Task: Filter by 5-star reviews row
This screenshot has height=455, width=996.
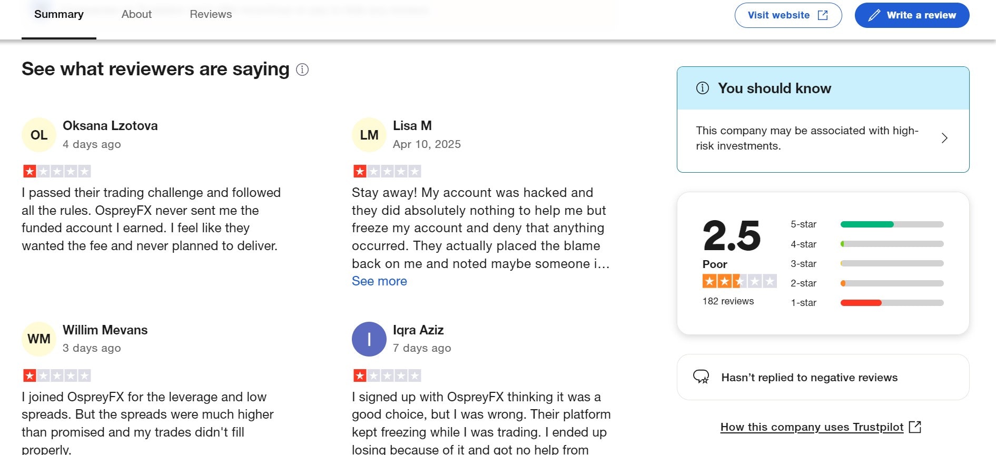Action: [x=866, y=224]
